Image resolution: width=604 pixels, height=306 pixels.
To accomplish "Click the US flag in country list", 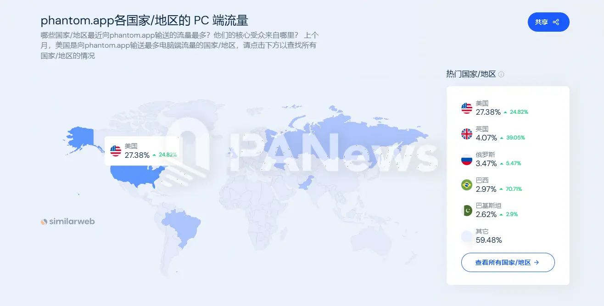I will coord(467,108).
